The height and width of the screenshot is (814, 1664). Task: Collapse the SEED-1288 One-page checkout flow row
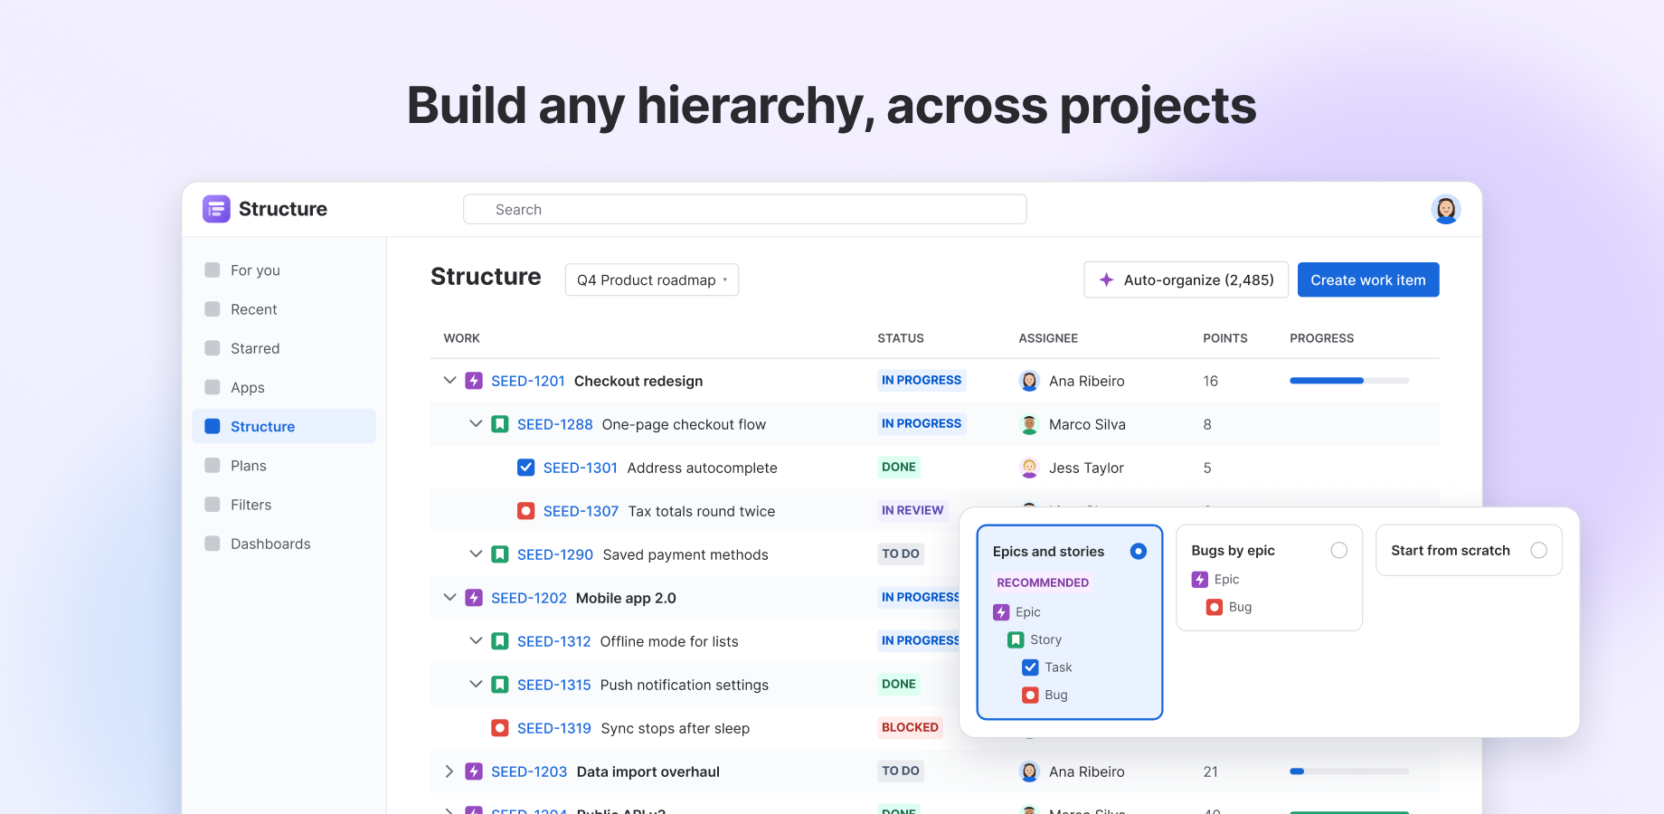coord(476,424)
